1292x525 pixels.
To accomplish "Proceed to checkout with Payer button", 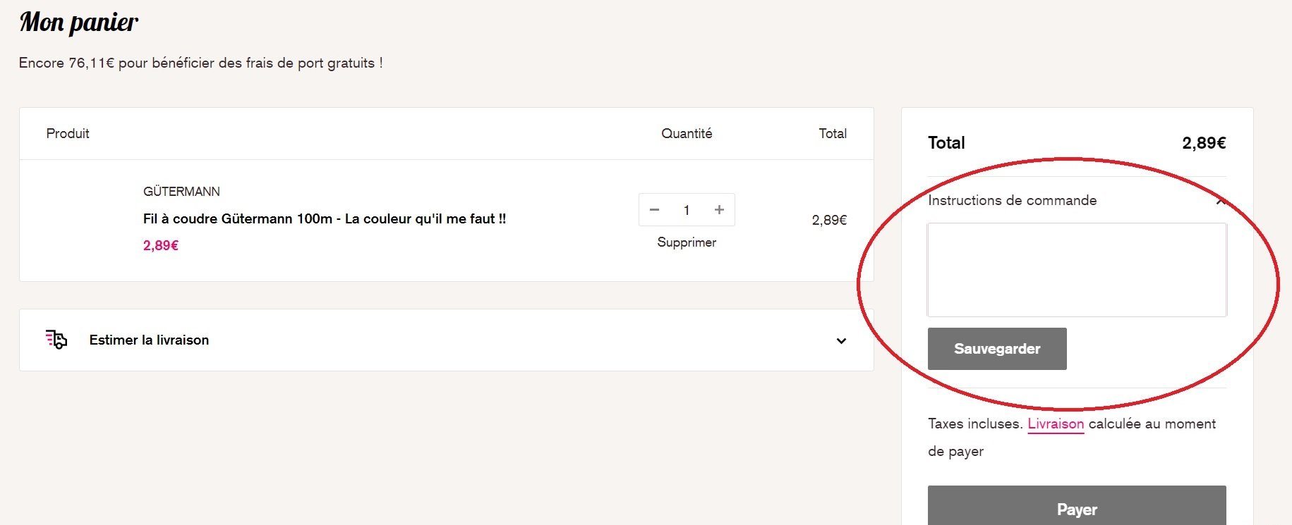I will pyautogui.click(x=1076, y=509).
